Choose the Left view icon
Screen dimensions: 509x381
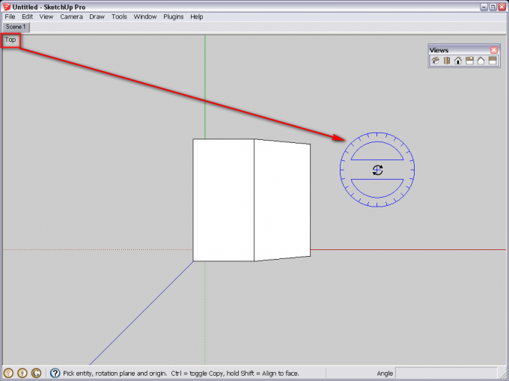coord(493,61)
